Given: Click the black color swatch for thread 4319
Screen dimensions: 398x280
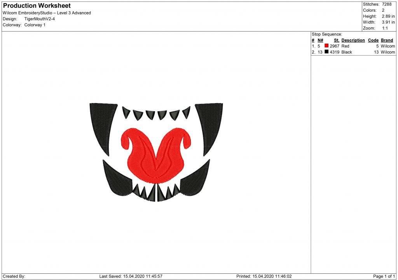Looking at the screenshot, I should (x=326, y=52).
